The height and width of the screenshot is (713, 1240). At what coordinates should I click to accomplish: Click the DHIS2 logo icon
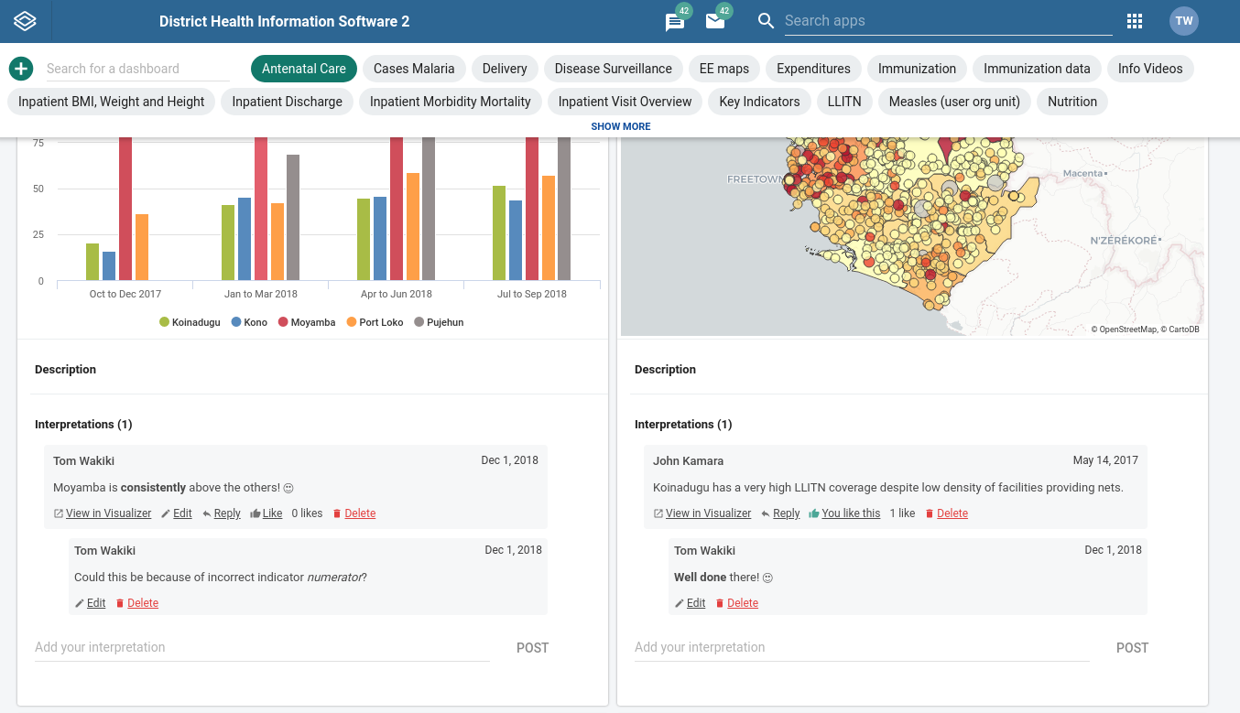tap(25, 21)
